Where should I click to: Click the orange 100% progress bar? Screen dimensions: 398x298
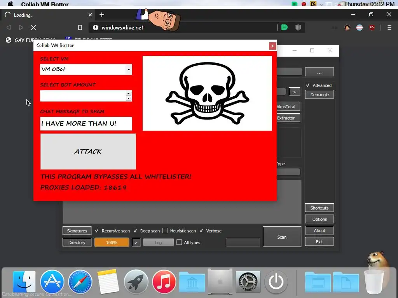click(112, 243)
